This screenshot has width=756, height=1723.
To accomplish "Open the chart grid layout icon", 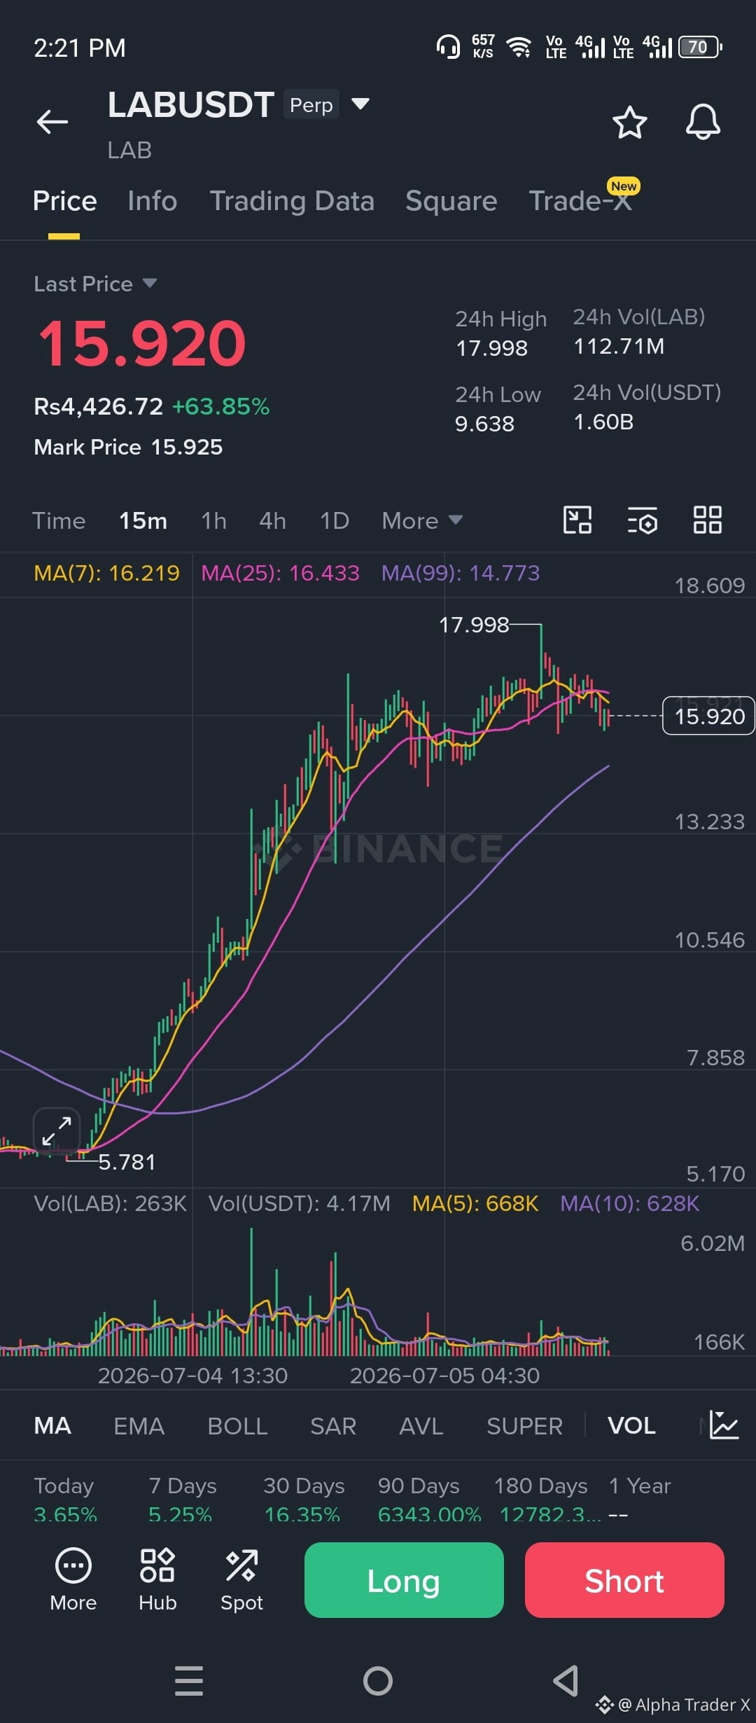I will (707, 520).
